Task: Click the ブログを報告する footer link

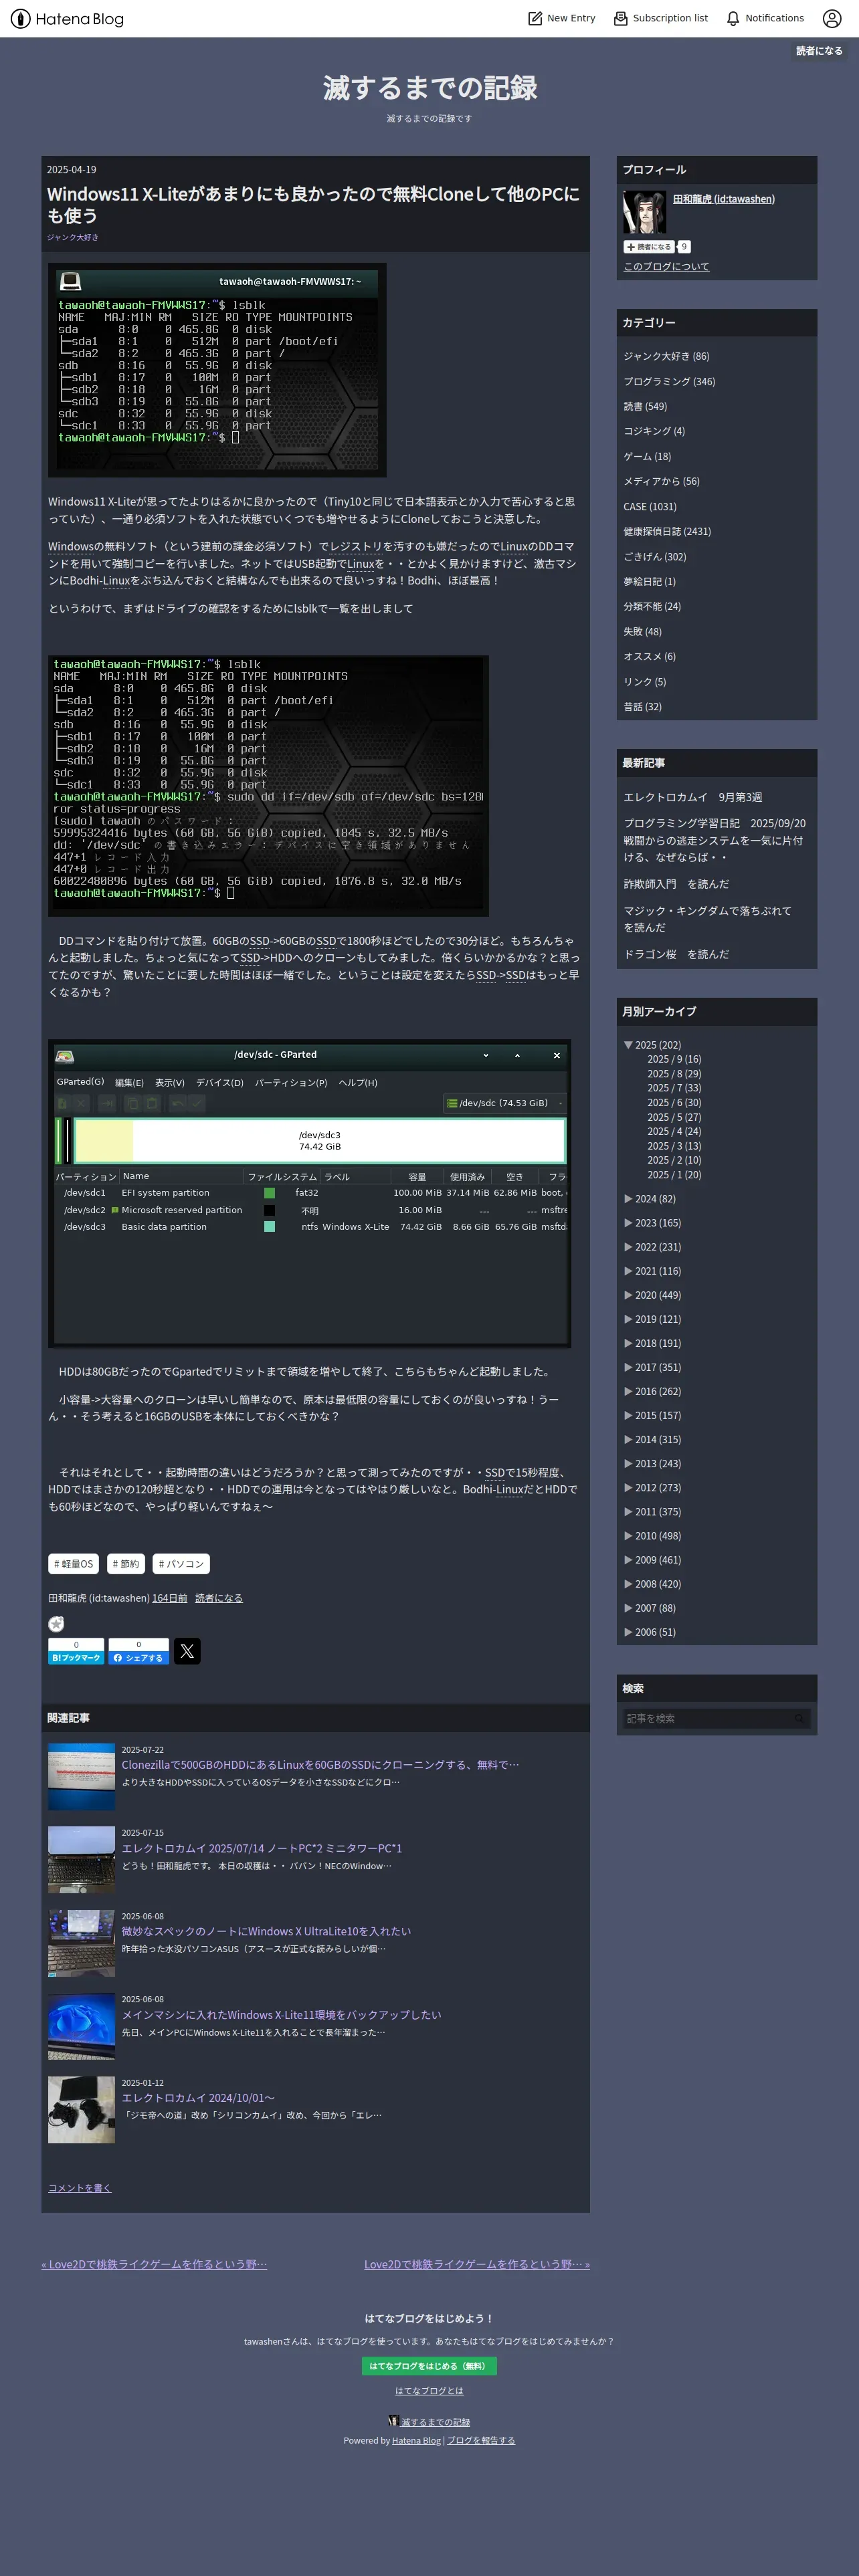Action: tap(481, 2440)
